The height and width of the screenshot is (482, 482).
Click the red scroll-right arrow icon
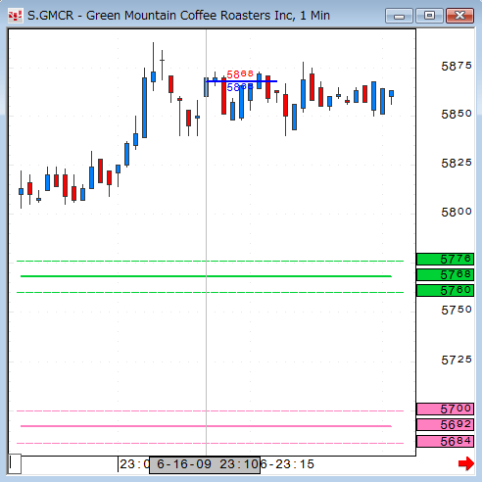(x=466, y=463)
